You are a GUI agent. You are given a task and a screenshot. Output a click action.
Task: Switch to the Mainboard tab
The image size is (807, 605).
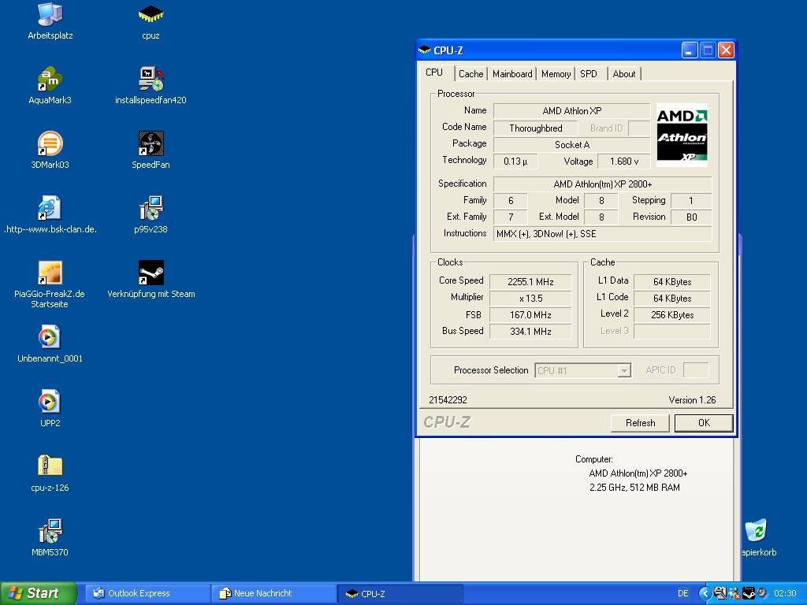512,74
